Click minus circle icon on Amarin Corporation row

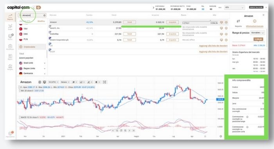coord(226,40)
